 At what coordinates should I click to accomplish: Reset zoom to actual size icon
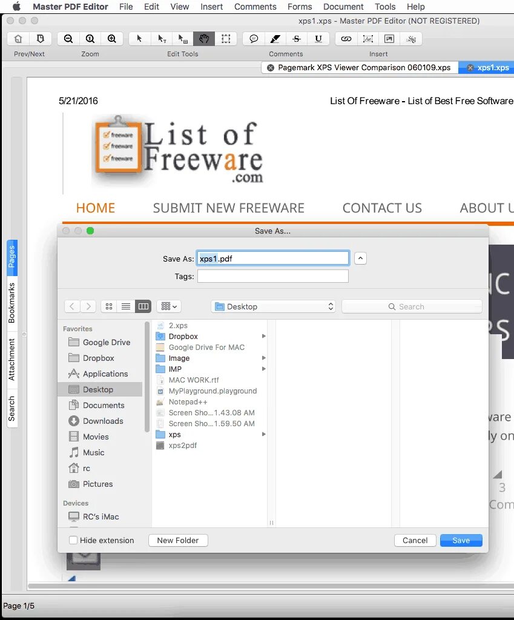(90, 39)
